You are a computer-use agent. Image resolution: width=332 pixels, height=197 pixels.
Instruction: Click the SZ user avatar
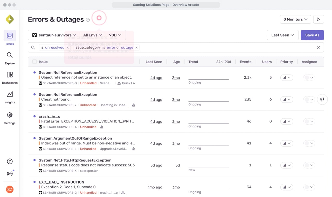click(x=10, y=189)
